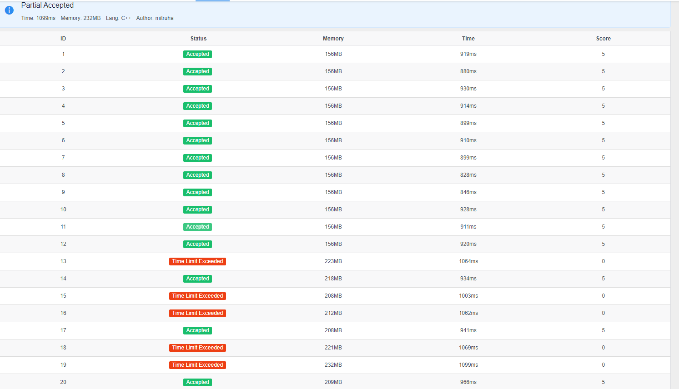Screen dimensions: 679x389
Task: Click the 209MB memory value
Action: point(333,382)
